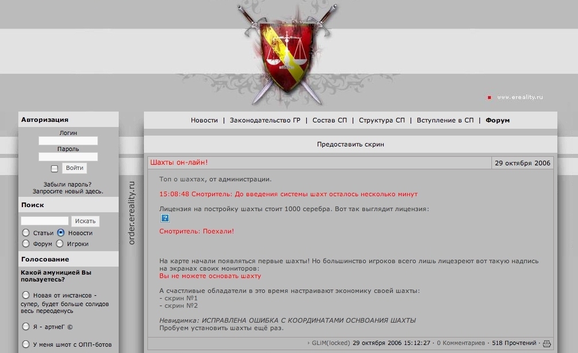Click the Войти login button

75,168
